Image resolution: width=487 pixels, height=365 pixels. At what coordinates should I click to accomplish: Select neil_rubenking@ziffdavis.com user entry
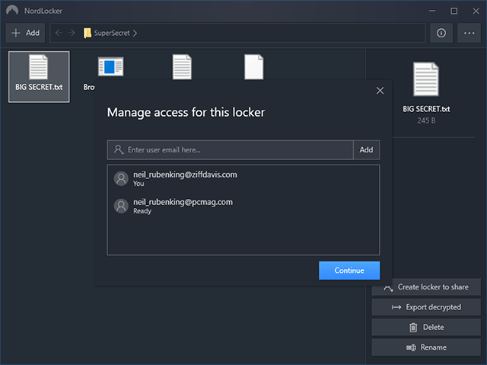click(x=243, y=179)
